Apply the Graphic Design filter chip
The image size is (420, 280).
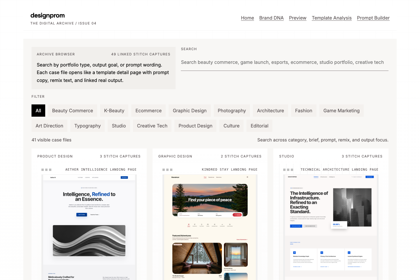(190, 111)
